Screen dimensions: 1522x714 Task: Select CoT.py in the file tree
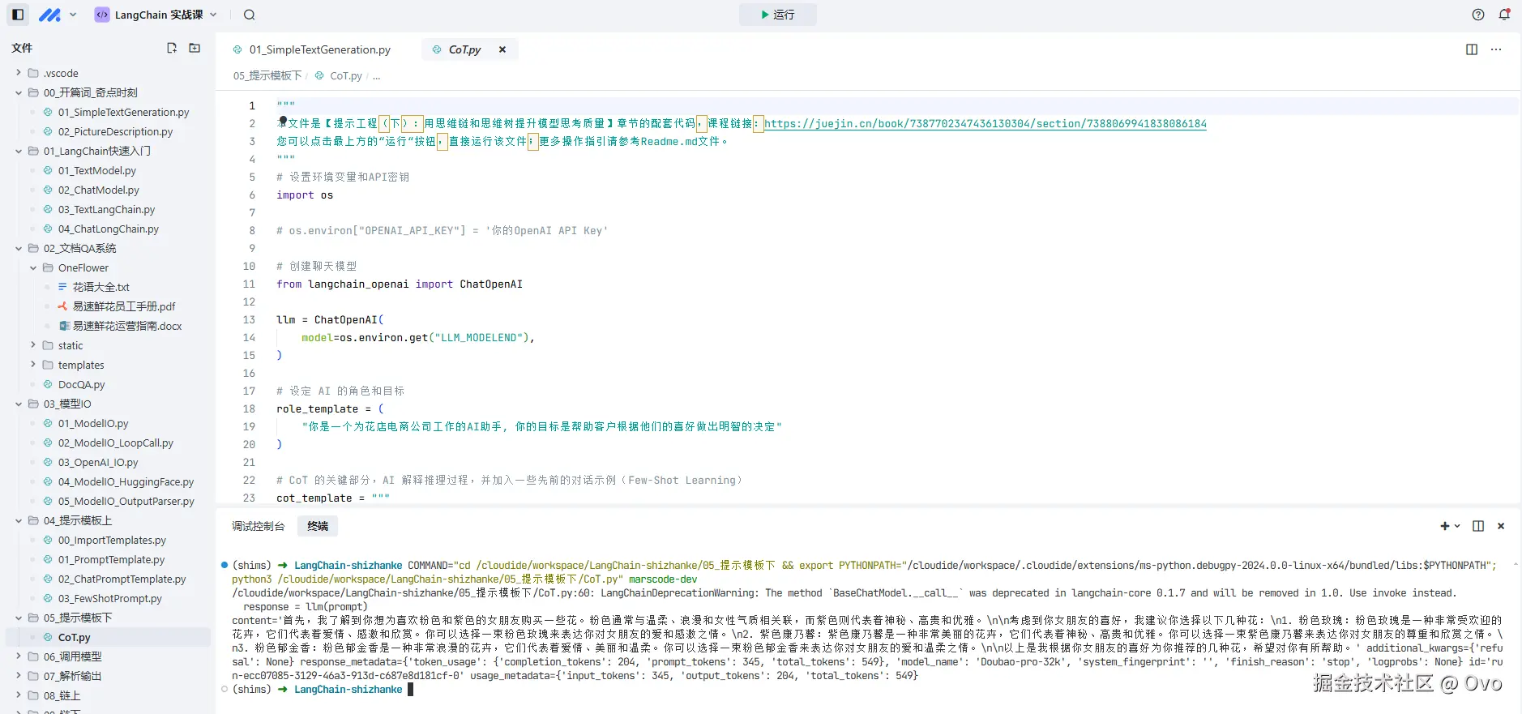pyautogui.click(x=74, y=637)
